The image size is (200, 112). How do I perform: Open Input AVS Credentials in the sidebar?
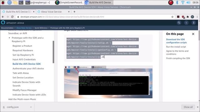coord(24,59)
